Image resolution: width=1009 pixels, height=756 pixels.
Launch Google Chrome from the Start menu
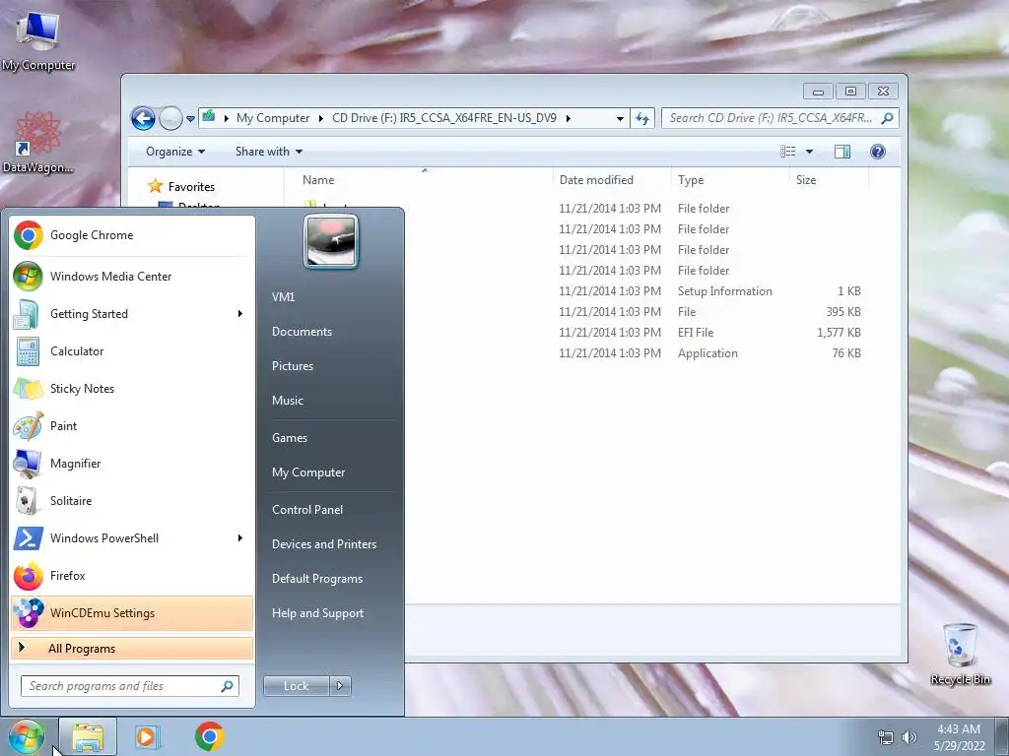click(132, 235)
